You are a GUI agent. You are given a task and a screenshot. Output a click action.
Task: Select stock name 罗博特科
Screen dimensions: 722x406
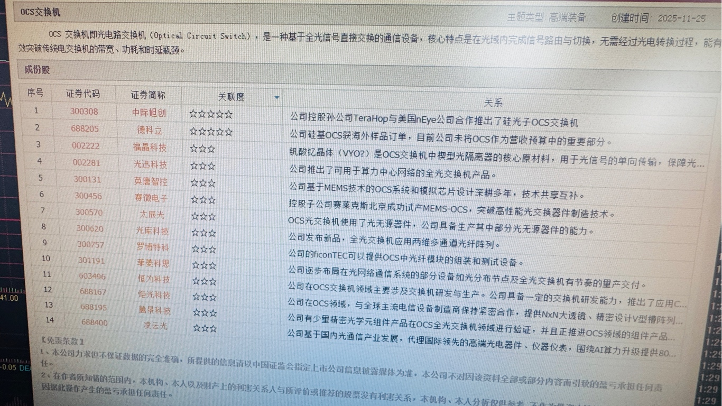(x=153, y=247)
